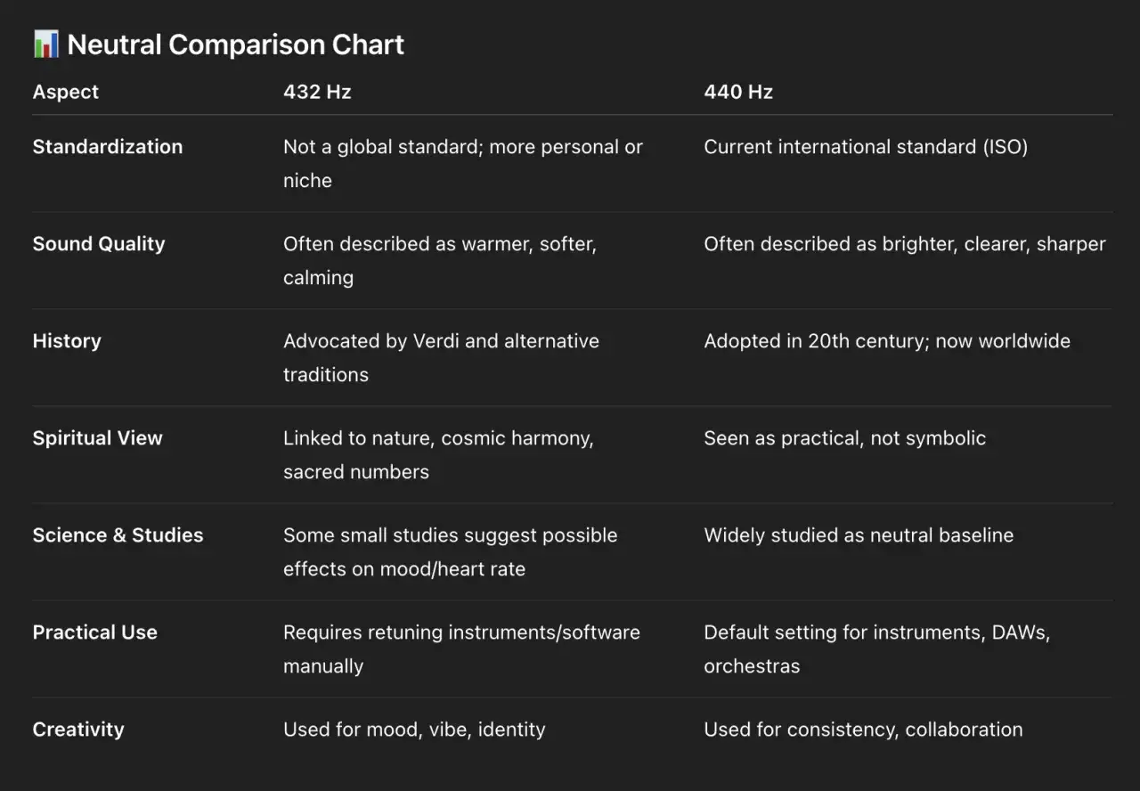Click the Creativity row label
The height and width of the screenshot is (791, 1140).
click(78, 730)
